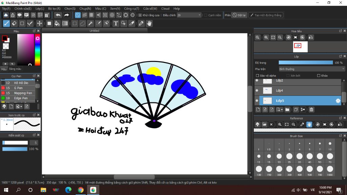This screenshot has height=195, width=347.
Task: Open the add layer type dropdown arrow
Action: coord(282,110)
